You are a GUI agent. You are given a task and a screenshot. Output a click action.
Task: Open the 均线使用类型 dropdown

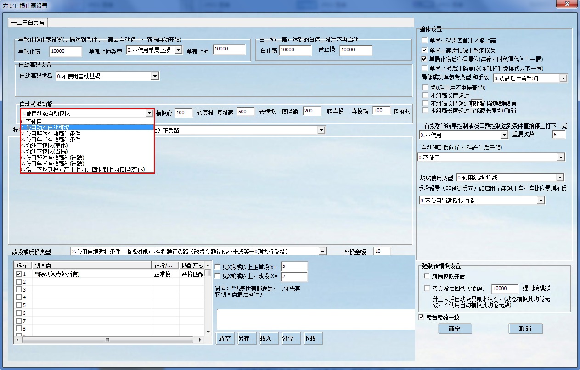560,177
